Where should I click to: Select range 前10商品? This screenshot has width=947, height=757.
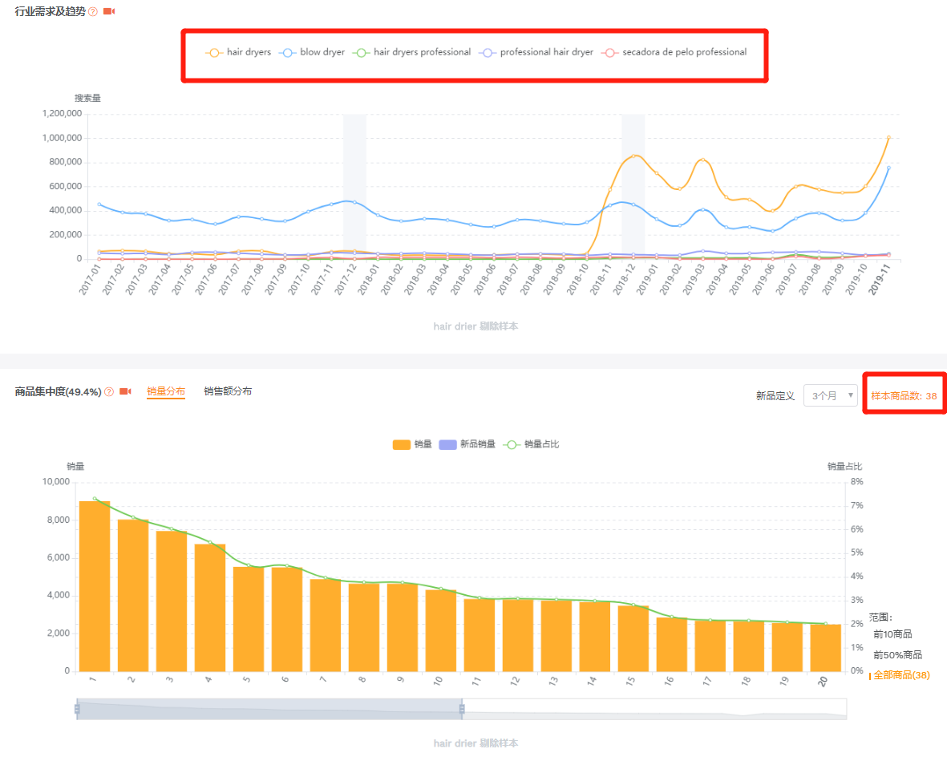click(x=892, y=634)
